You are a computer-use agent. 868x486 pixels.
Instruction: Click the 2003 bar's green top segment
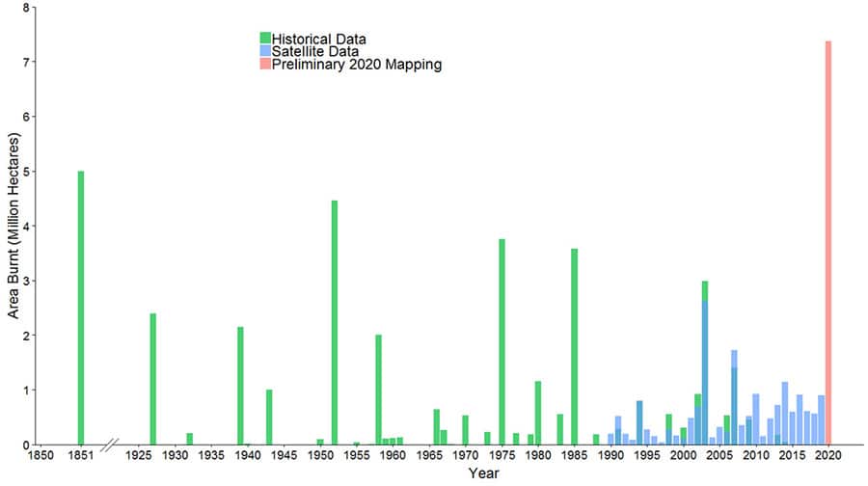click(x=705, y=290)
